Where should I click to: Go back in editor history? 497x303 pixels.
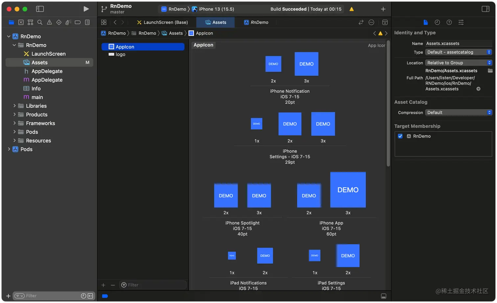(115, 22)
